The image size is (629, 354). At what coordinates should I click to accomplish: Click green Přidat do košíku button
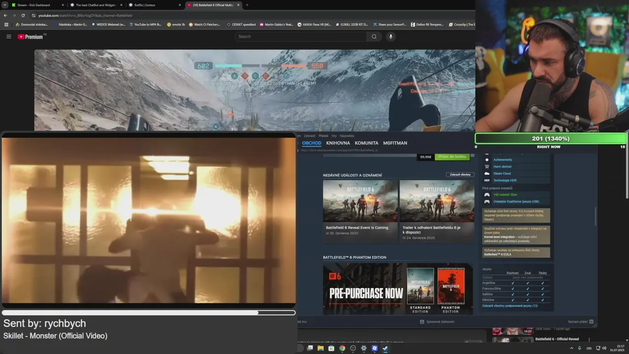[x=452, y=156]
